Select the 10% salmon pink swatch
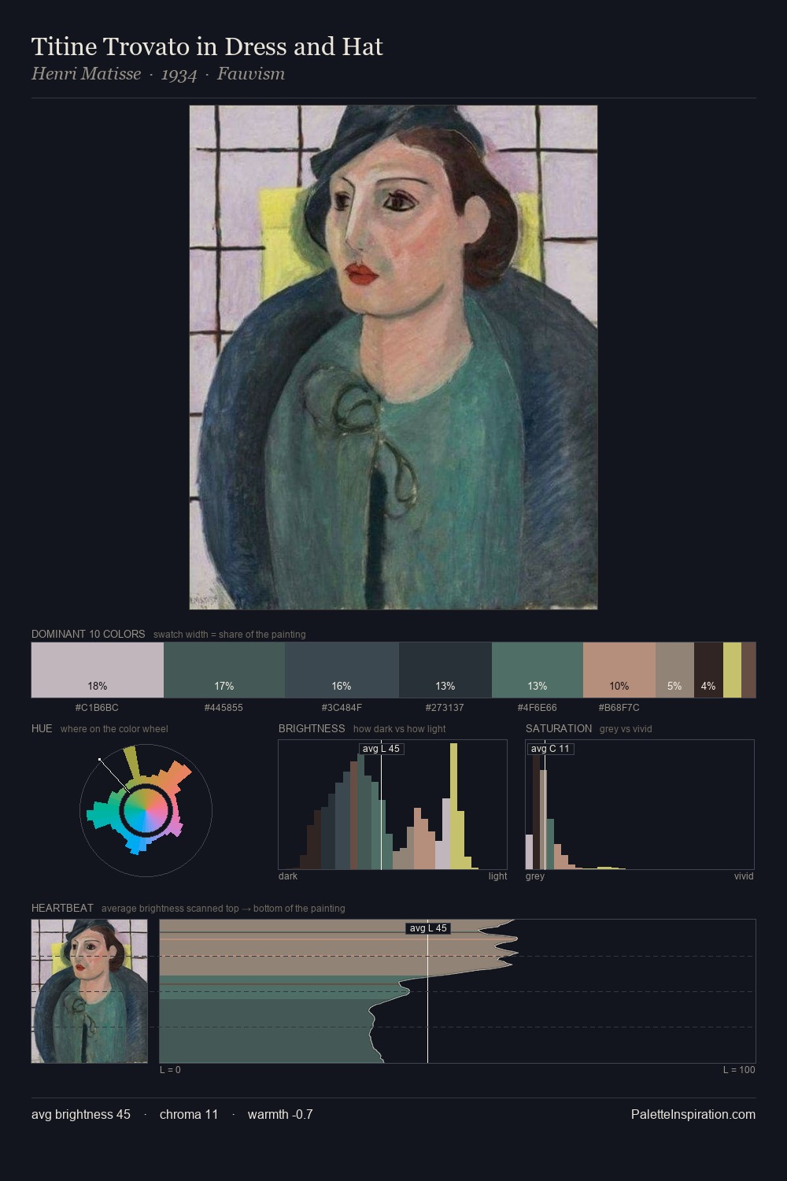 point(619,670)
